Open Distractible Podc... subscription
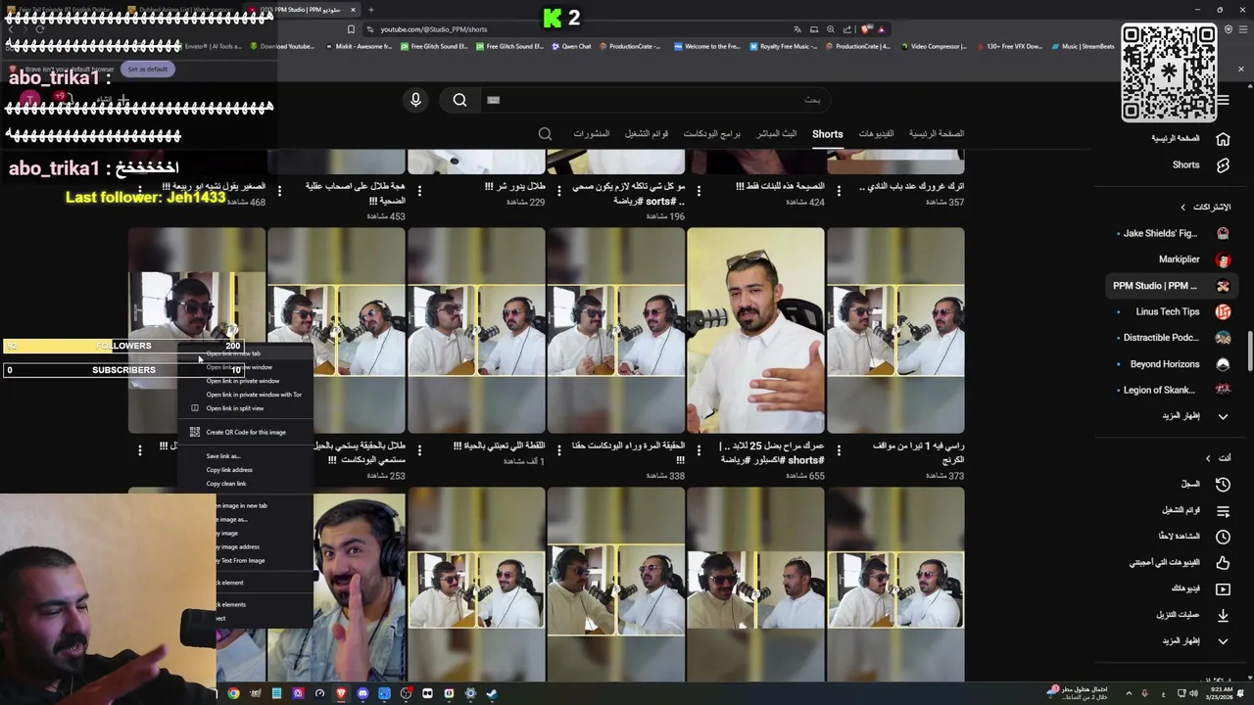The width and height of the screenshot is (1254, 705). click(1174, 338)
